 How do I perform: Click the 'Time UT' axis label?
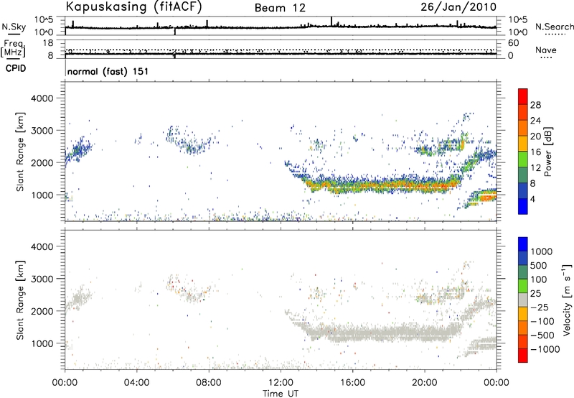click(281, 394)
